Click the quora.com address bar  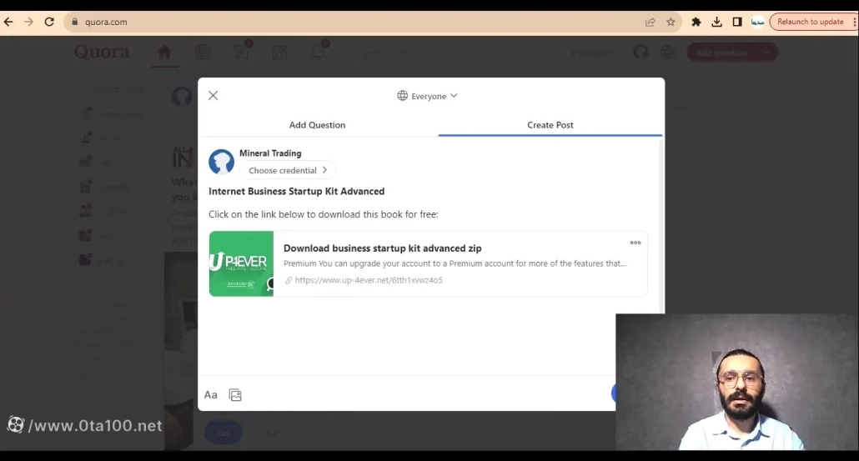point(334,23)
